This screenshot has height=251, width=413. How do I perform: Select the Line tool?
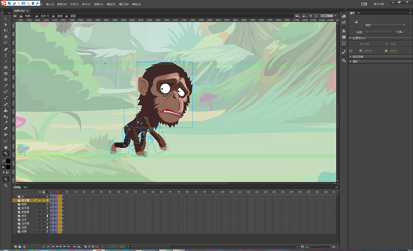(x=6, y=62)
